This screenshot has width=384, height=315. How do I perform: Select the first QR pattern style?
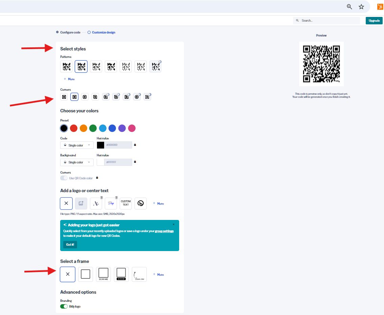(x=66, y=67)
